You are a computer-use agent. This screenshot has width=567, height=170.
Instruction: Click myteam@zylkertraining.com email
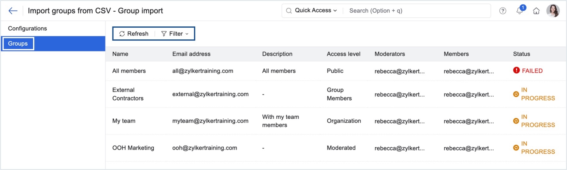click(x=210, y=121)
